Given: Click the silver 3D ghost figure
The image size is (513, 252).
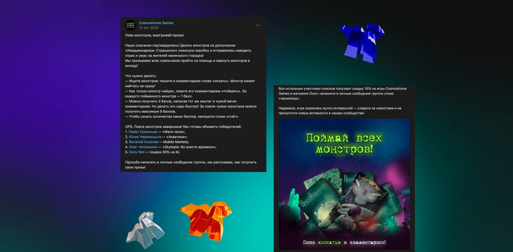Looking at the screenshot, I should (145, 230).
